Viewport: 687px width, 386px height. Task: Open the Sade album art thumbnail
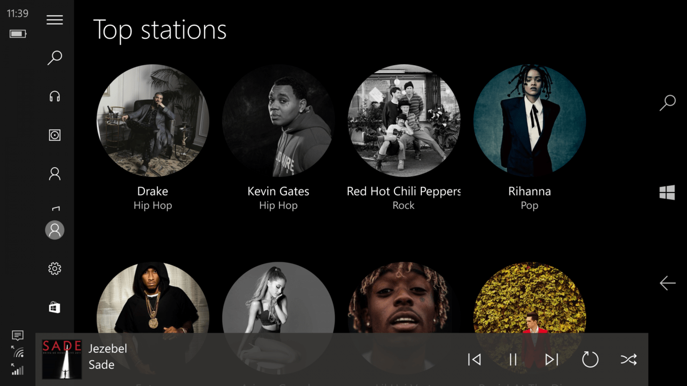point(62,359)
